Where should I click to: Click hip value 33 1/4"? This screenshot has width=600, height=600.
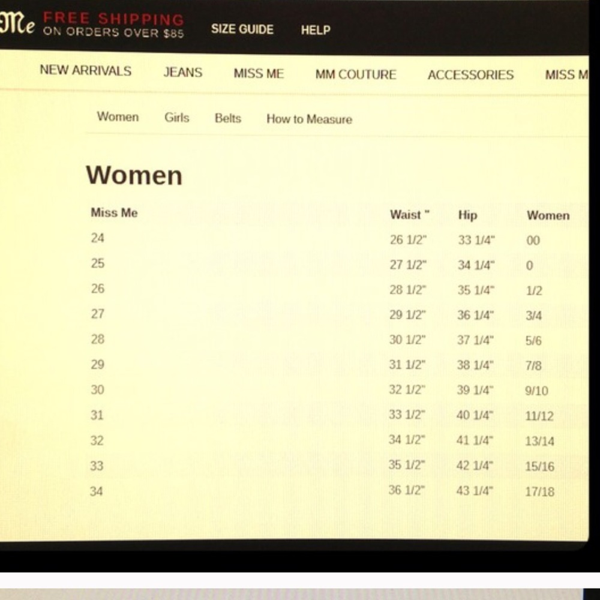point(476,241)
